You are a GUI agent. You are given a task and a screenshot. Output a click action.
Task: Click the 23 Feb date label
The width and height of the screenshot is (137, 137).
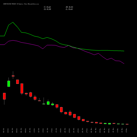[x=69, y=130]
